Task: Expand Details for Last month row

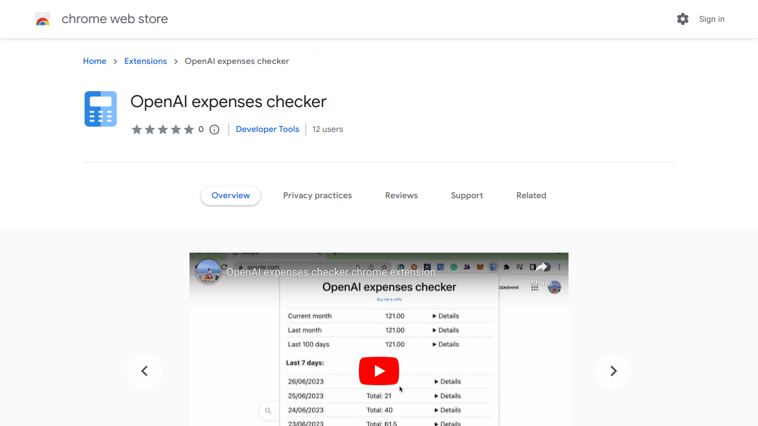Action: pos(446,330)
